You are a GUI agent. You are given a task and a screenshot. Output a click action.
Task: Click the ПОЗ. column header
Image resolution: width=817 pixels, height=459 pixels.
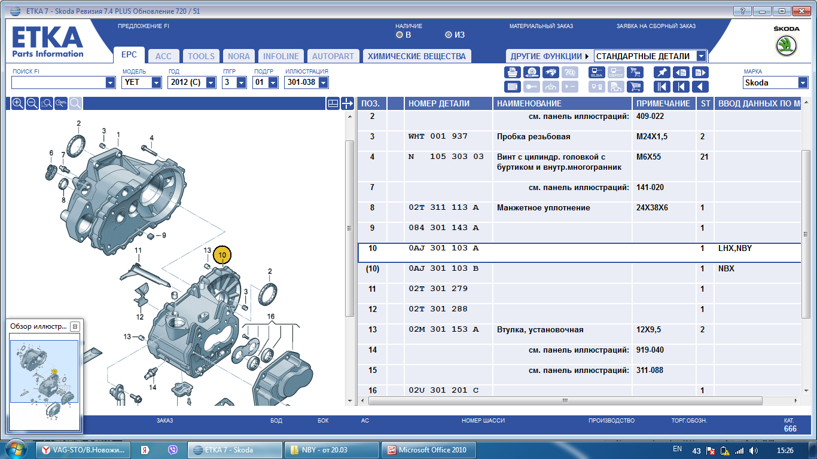[372, 103]
